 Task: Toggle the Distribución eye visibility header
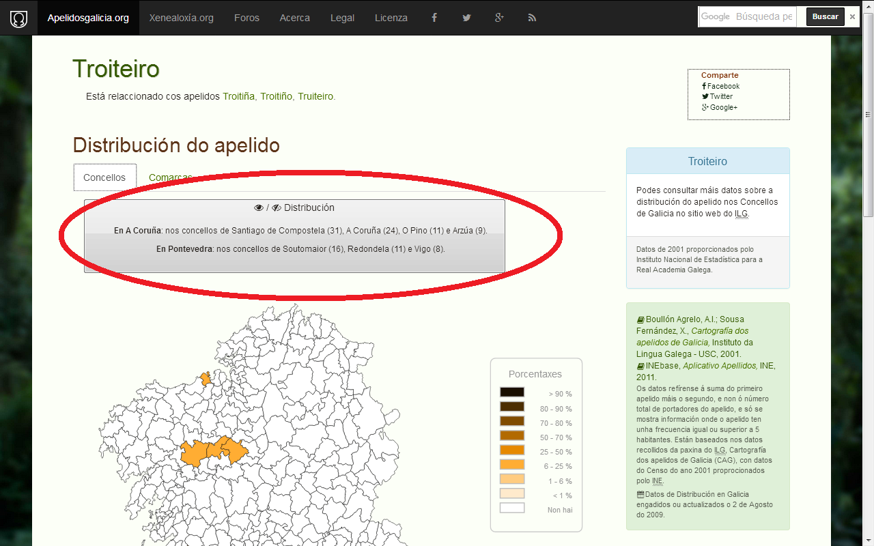click(x=294, y=207)
